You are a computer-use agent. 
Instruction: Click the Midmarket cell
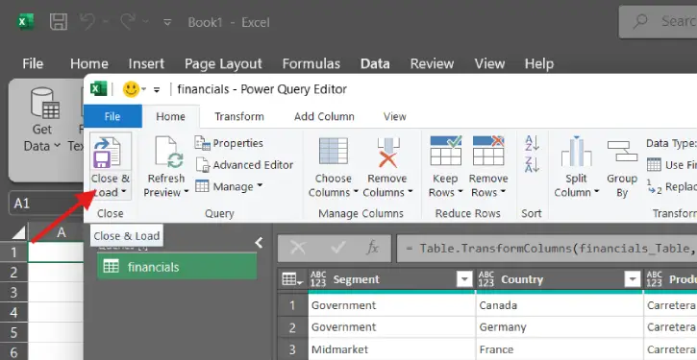point(391,349)
